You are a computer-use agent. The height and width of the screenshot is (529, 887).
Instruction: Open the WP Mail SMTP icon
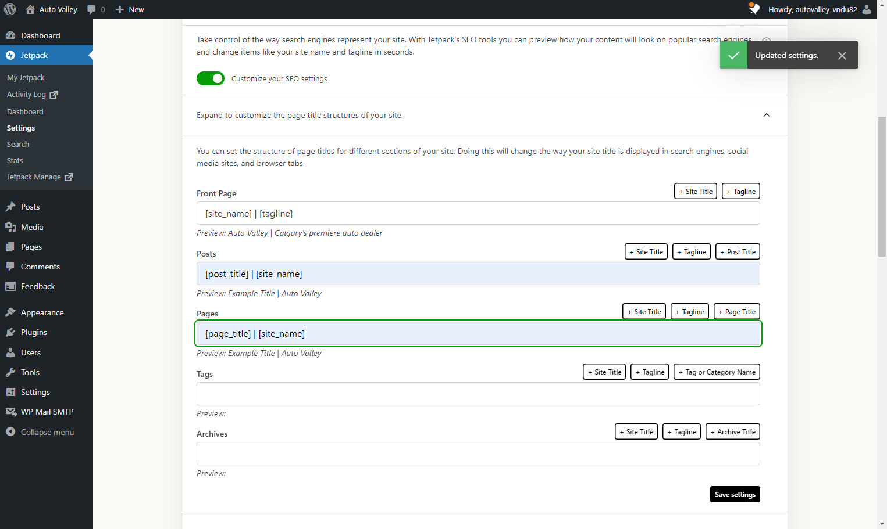point(10,412)
